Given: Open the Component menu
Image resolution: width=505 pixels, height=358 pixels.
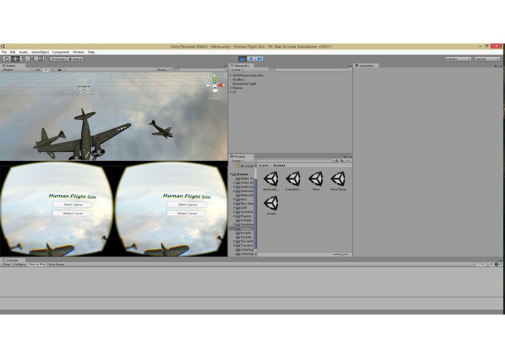Looking at the screenshot, I should click(60, 52).
